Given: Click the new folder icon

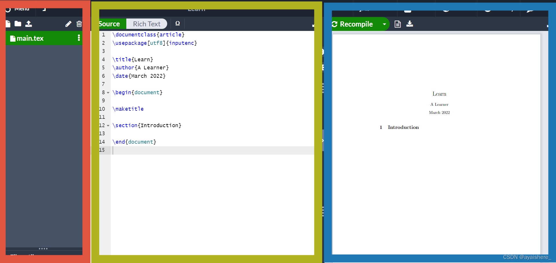Looking at the screenshot, I should click(18, 24).
